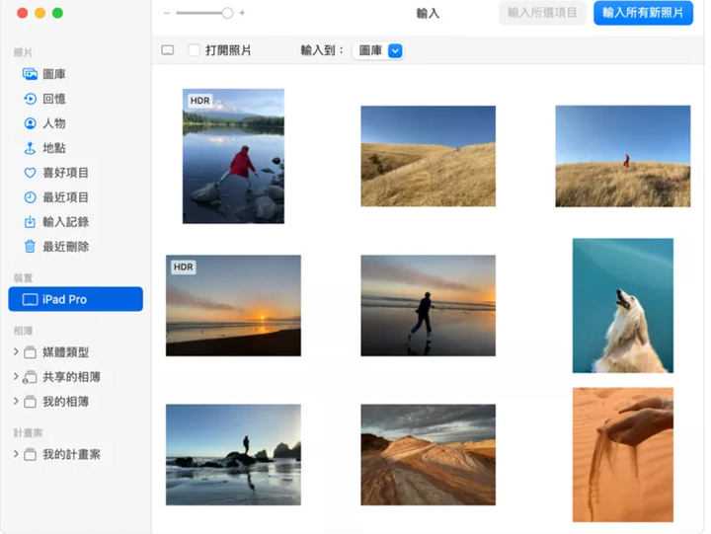This screenshot has width=711, height=534.
Task: Open 地點 in the sidebar
Action: point(54,148)
